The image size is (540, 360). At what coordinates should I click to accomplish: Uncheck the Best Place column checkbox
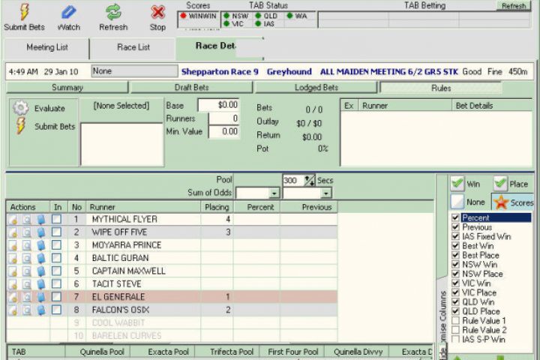click(455, 255)
